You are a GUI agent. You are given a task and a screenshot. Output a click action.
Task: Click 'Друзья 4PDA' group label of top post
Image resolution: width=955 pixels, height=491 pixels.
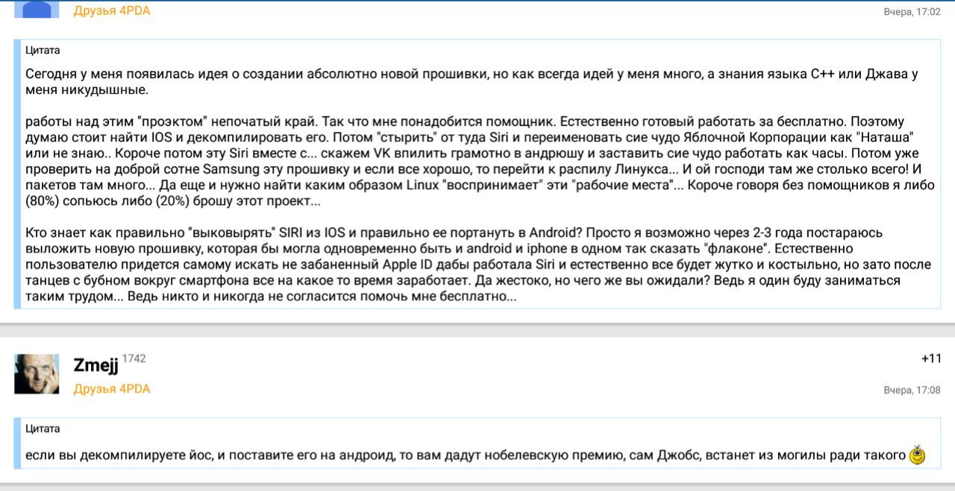tap(112, 10)
